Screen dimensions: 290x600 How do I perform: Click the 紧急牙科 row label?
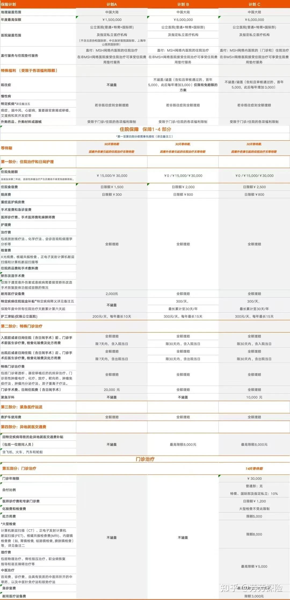click(8, 397)
